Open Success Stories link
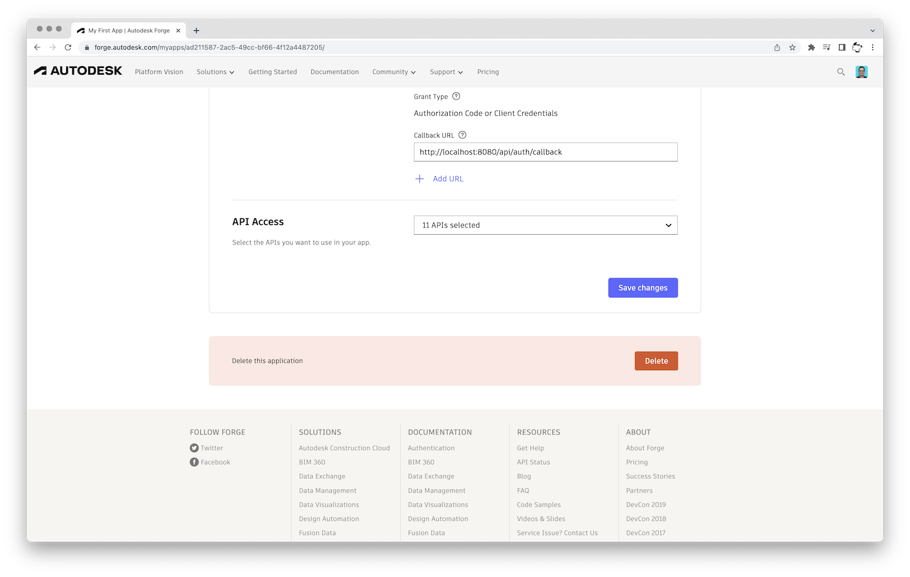The image size is (910, 577). coord(650,476)
